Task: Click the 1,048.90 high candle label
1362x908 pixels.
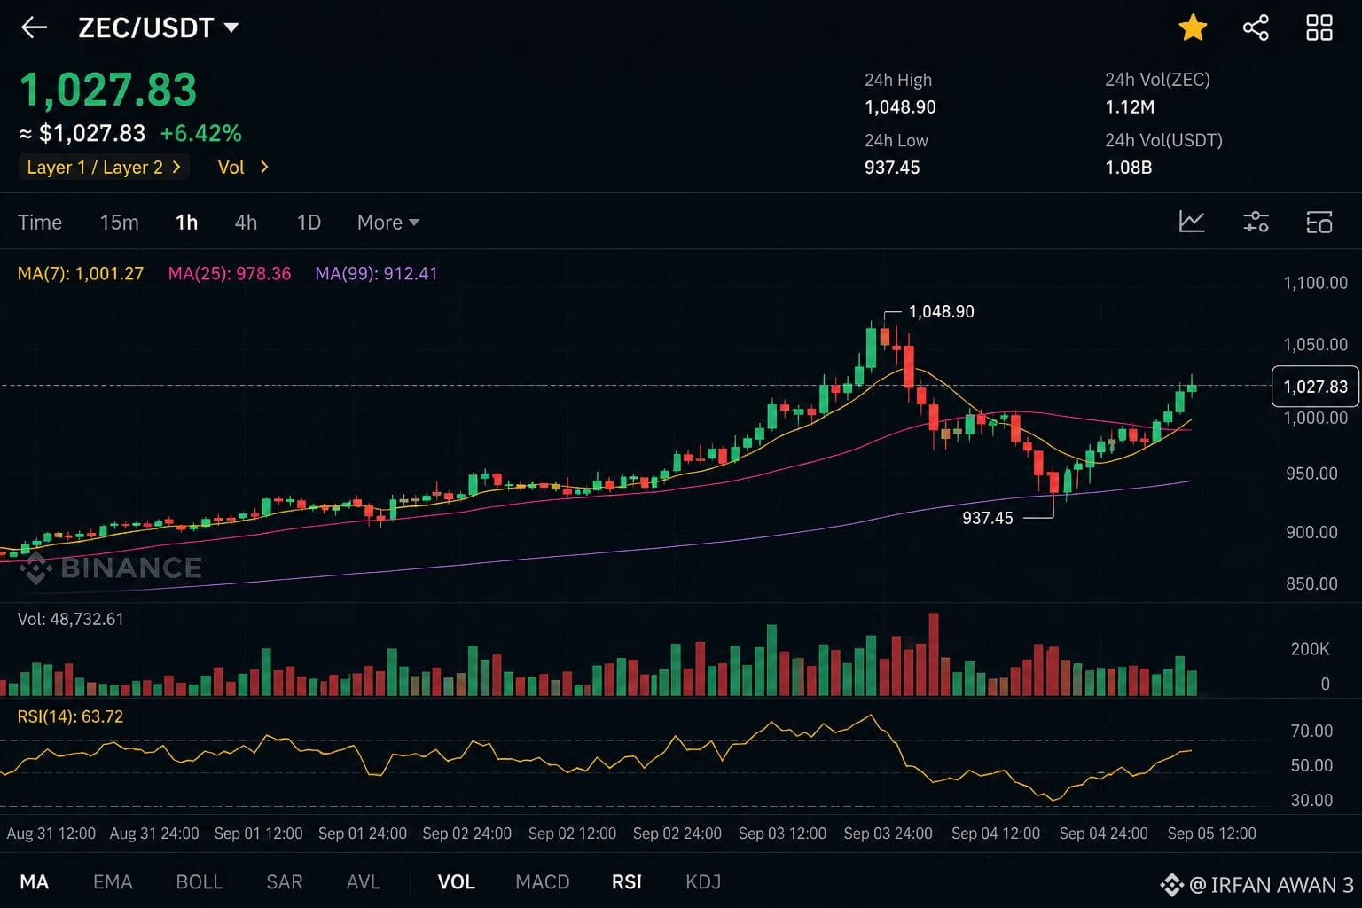Action: (941, 312)
